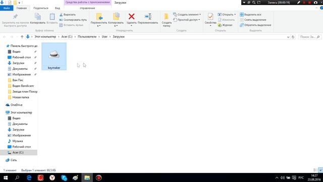The width and height of the screenshot is (323, 182).
Task: Click Пользователи in the address path
Action: (x=87, y=36)
